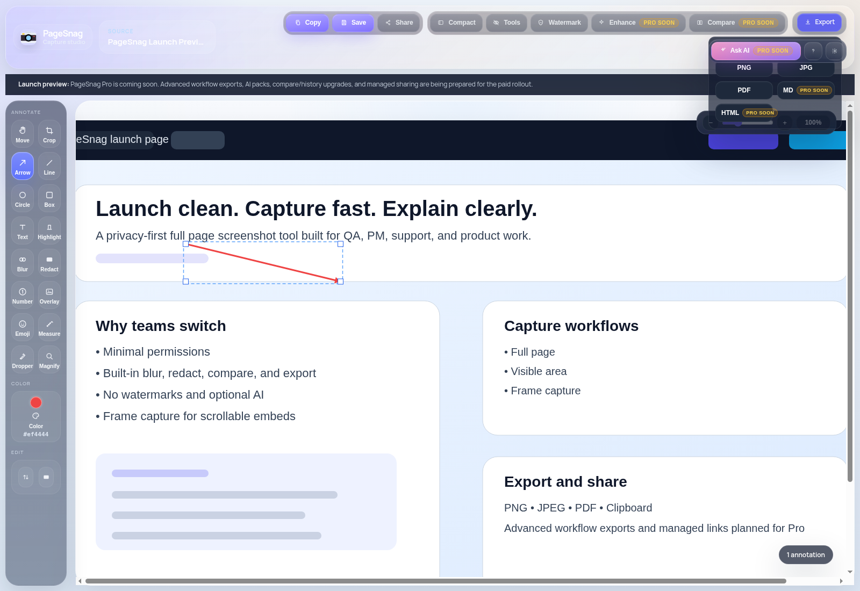Select the Number step tool

23,295
